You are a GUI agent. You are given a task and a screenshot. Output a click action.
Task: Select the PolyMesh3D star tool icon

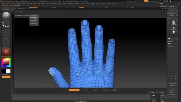tap(173, 27)
